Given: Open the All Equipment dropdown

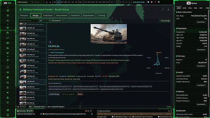Looking at the screenshot, I should click(x=57, y=21).
